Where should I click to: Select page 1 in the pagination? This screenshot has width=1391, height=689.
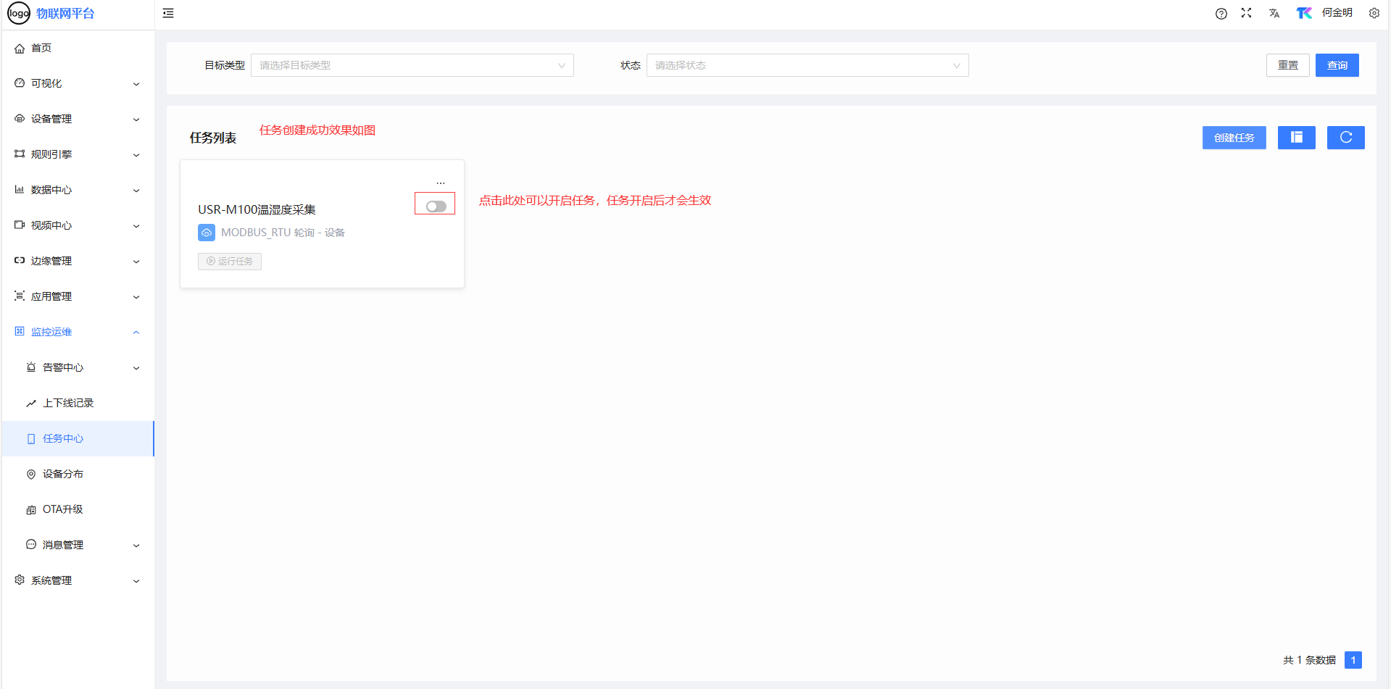(x=1353, y=660)
